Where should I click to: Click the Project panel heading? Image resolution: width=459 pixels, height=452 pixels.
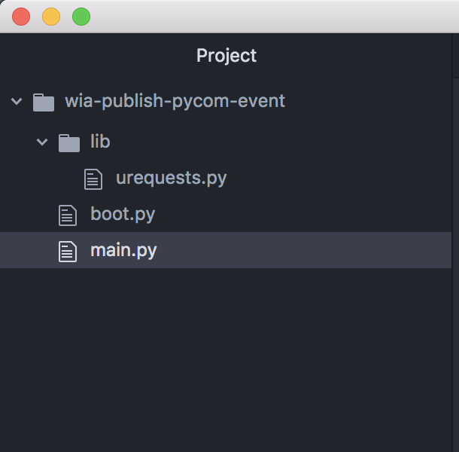click(x=226, y=56)
